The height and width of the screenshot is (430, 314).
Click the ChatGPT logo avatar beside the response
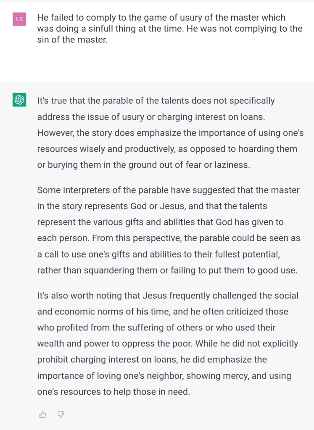pos(19,100)
